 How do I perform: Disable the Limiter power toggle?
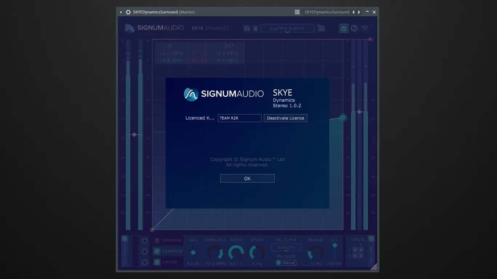tap(157, 262)
